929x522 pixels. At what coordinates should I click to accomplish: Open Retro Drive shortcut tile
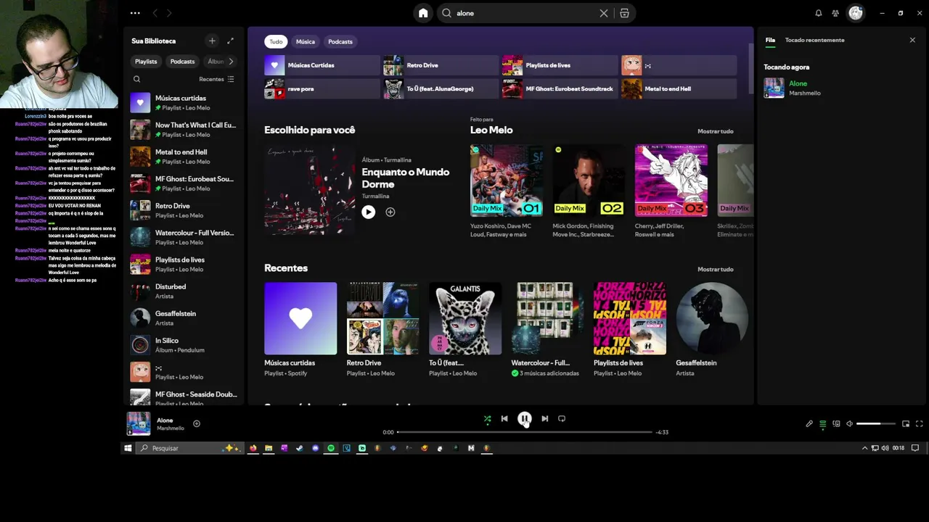point(441,65)
